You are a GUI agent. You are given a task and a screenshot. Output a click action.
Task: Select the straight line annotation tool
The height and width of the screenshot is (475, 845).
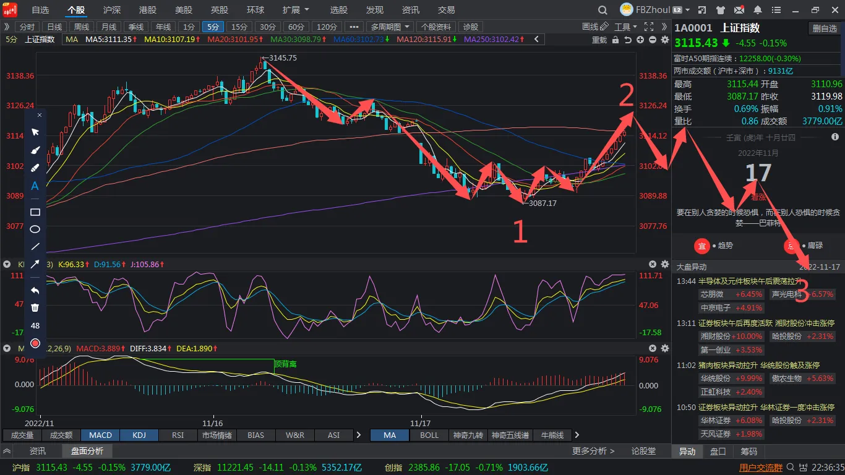pos(35,247)
